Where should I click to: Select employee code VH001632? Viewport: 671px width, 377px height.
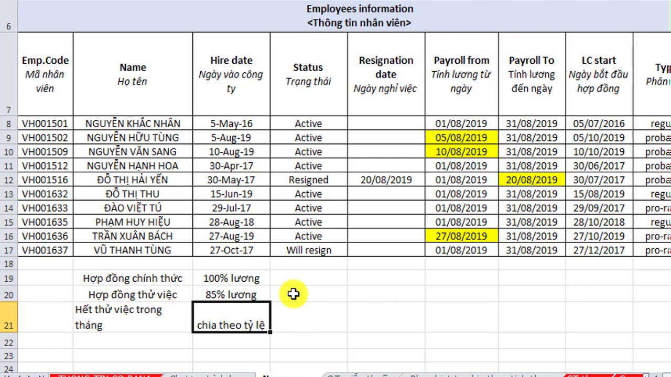point(45,194)
